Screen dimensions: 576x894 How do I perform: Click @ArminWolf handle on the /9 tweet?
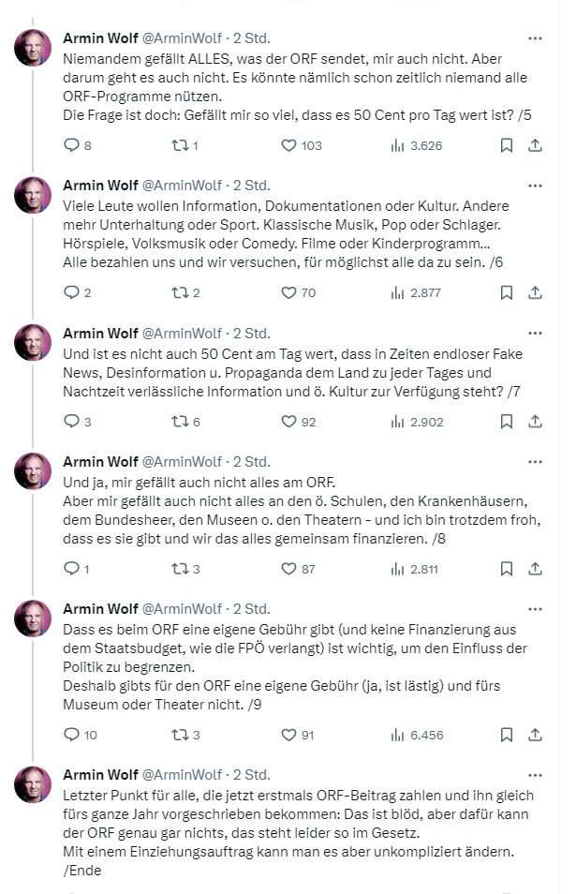point(182,609)
